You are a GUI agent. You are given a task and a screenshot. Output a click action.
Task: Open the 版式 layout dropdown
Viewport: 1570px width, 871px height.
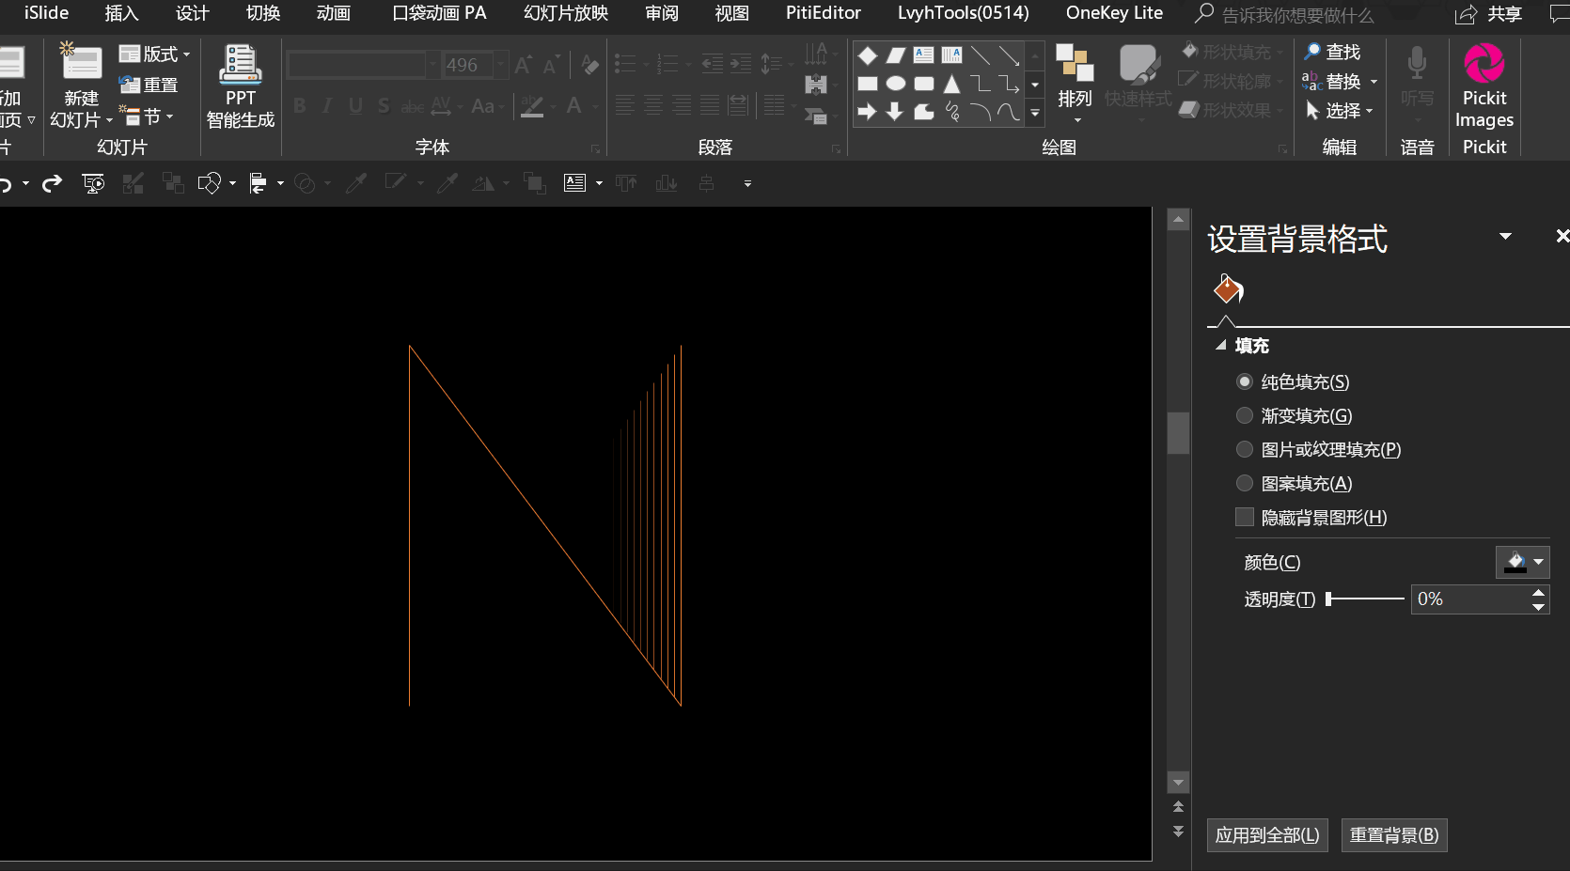pos(155,54)
